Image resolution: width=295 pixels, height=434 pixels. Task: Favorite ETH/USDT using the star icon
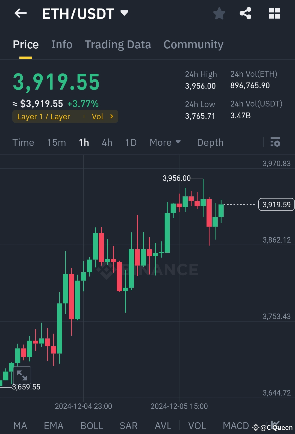coord(219,13)
